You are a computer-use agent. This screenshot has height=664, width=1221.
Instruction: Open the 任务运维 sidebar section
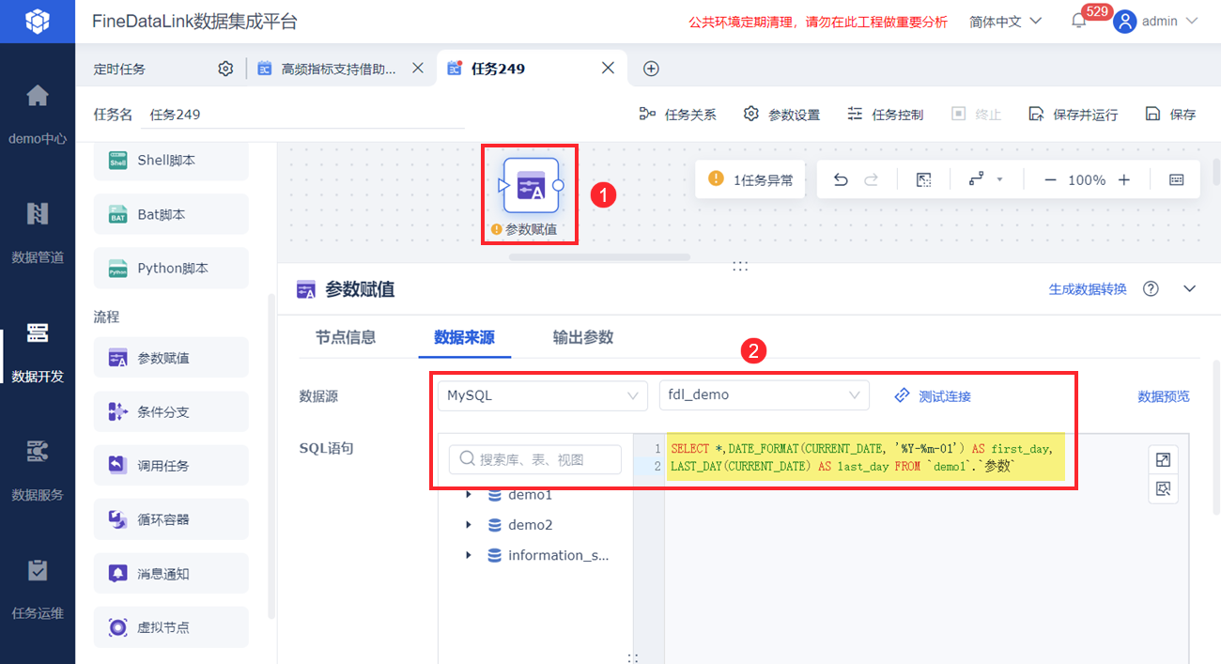tap(38, 588)
